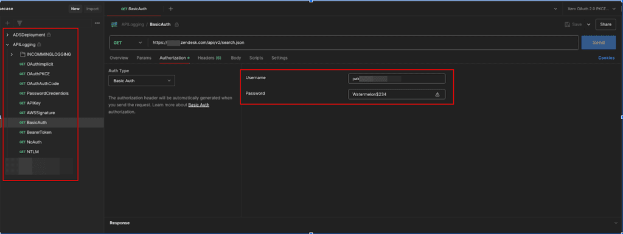This screenshot has width=623, height=234.
Task: Click the lock icon beside APILogging collection
Action: pos(40,45)
